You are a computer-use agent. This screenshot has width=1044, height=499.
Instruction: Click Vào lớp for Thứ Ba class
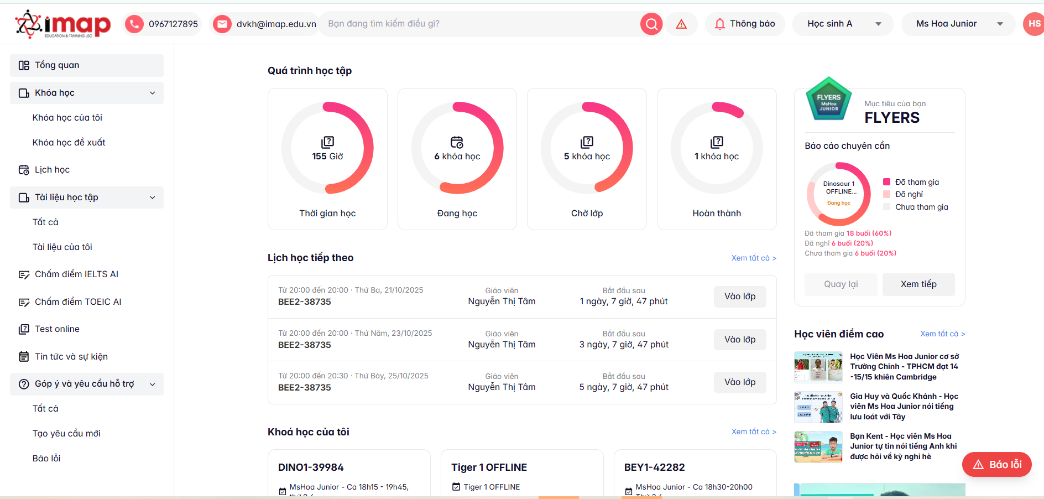(739, 296)
